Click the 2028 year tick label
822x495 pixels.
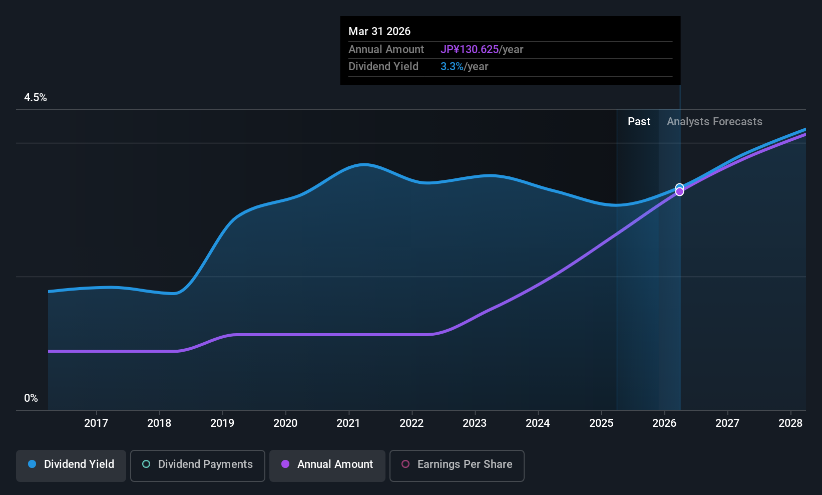pyautogui.click(x=790, y=423)
